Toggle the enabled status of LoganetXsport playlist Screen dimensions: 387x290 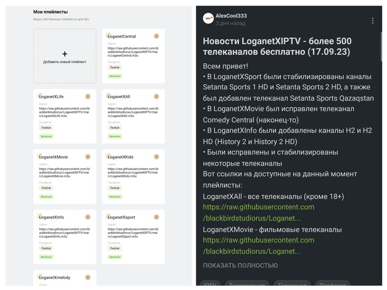tap(115, 257)
